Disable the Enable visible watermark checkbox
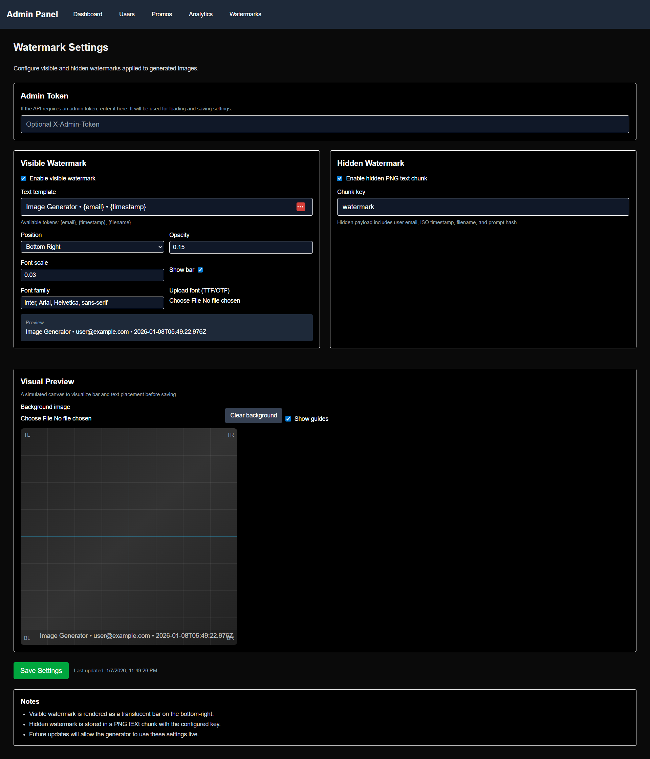 [23, 178]
